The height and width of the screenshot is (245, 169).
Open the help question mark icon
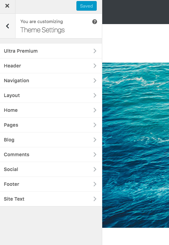point(95,22)
